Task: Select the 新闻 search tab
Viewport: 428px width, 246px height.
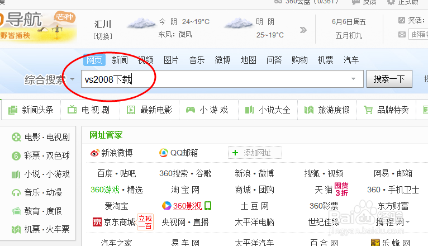Action: [120, 60]
